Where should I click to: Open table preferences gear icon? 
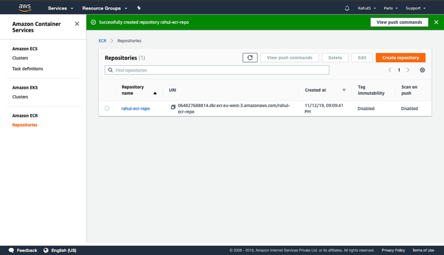pyautogui.click(x=422, y=70)
